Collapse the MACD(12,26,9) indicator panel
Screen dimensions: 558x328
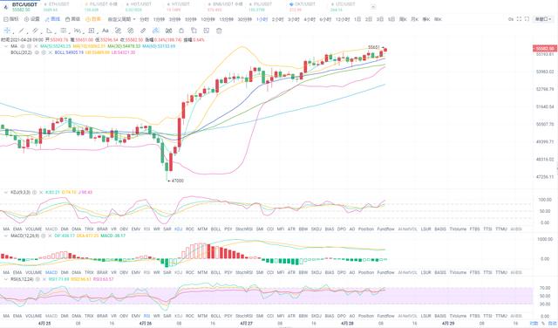[x=6, y=236]
